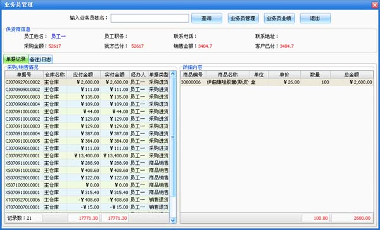Select product row 30000006 in details

pos(277,82)
